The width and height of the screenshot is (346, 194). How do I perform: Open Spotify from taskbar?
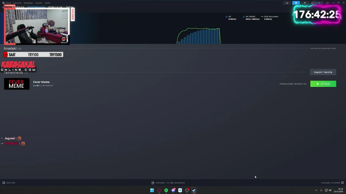coord(166,190)
